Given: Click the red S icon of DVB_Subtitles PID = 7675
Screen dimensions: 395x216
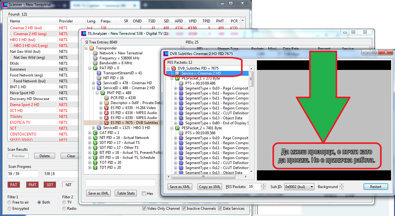Looking at the screenshot, I should coord(174,68).
